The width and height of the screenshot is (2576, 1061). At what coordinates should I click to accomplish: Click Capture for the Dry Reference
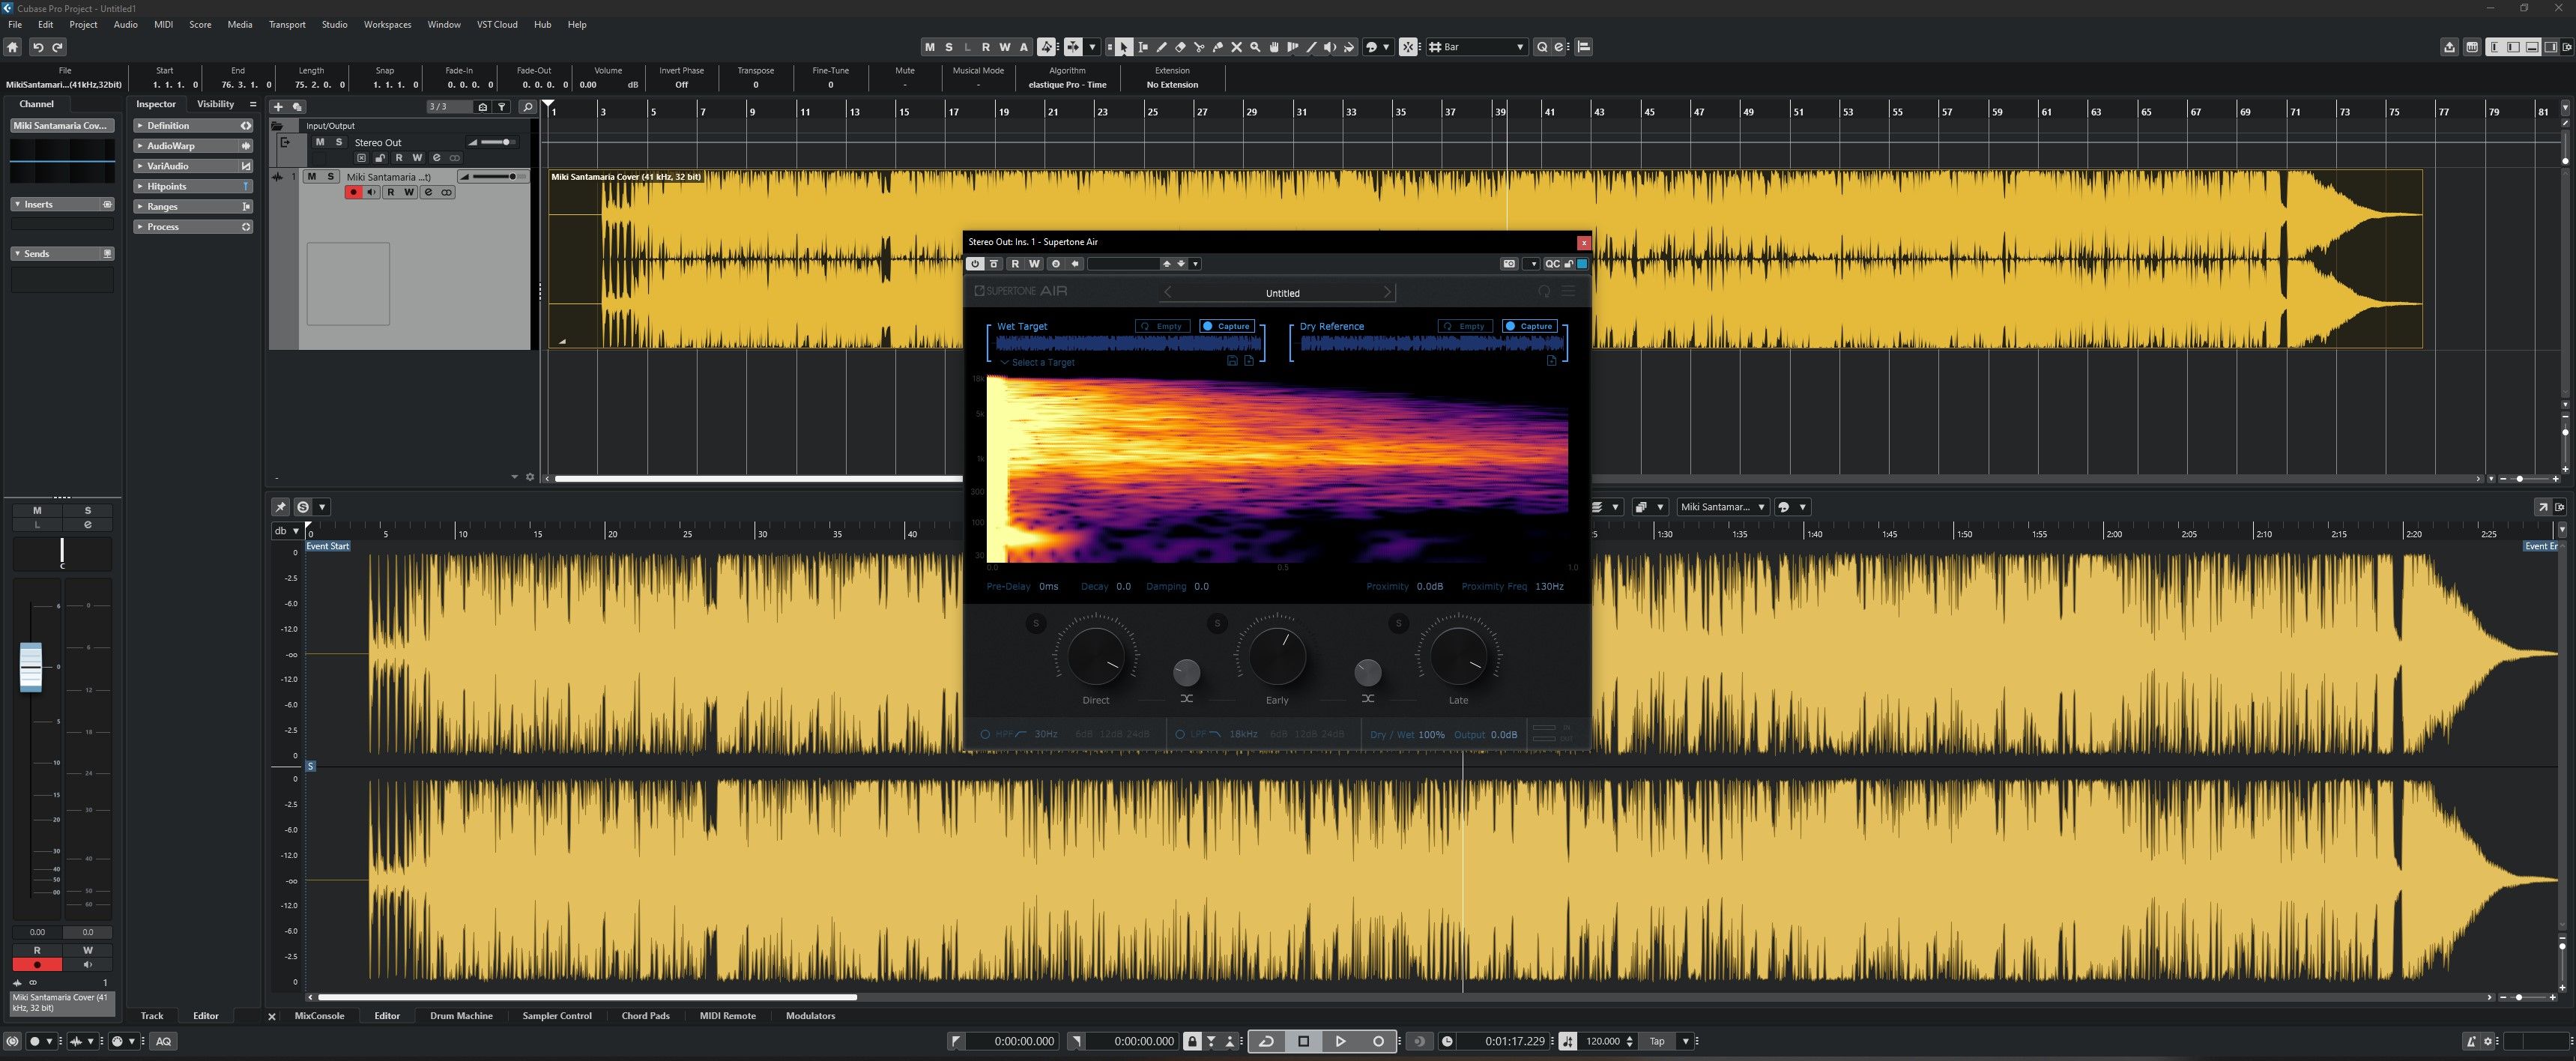click(1529, 325)
